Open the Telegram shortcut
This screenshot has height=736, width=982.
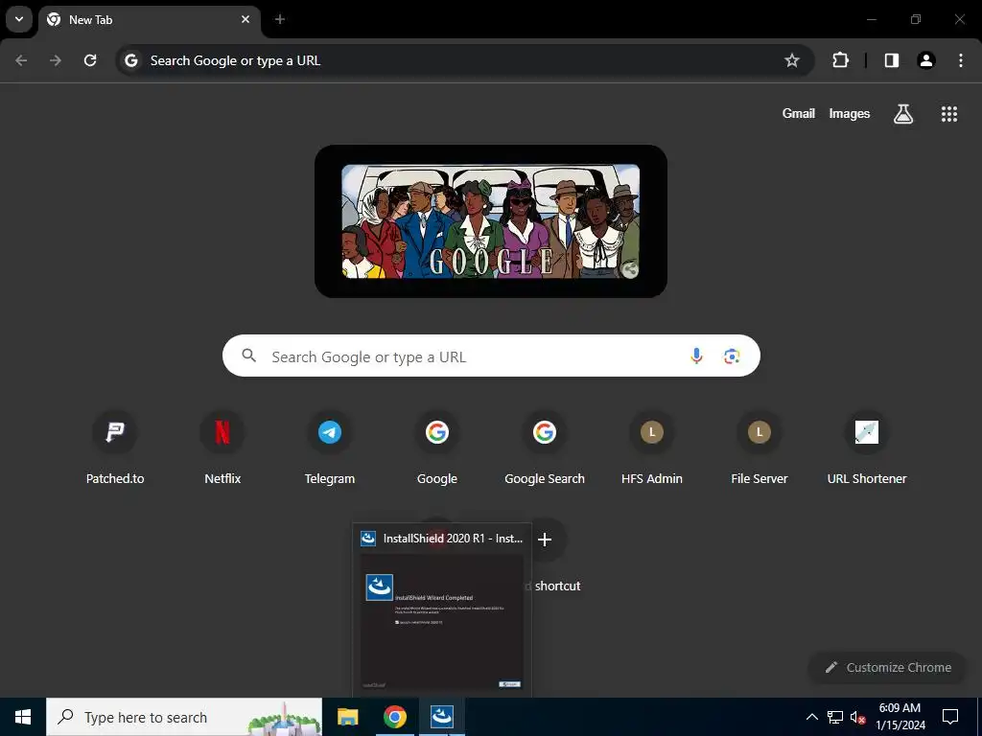(x=330, y=449)
